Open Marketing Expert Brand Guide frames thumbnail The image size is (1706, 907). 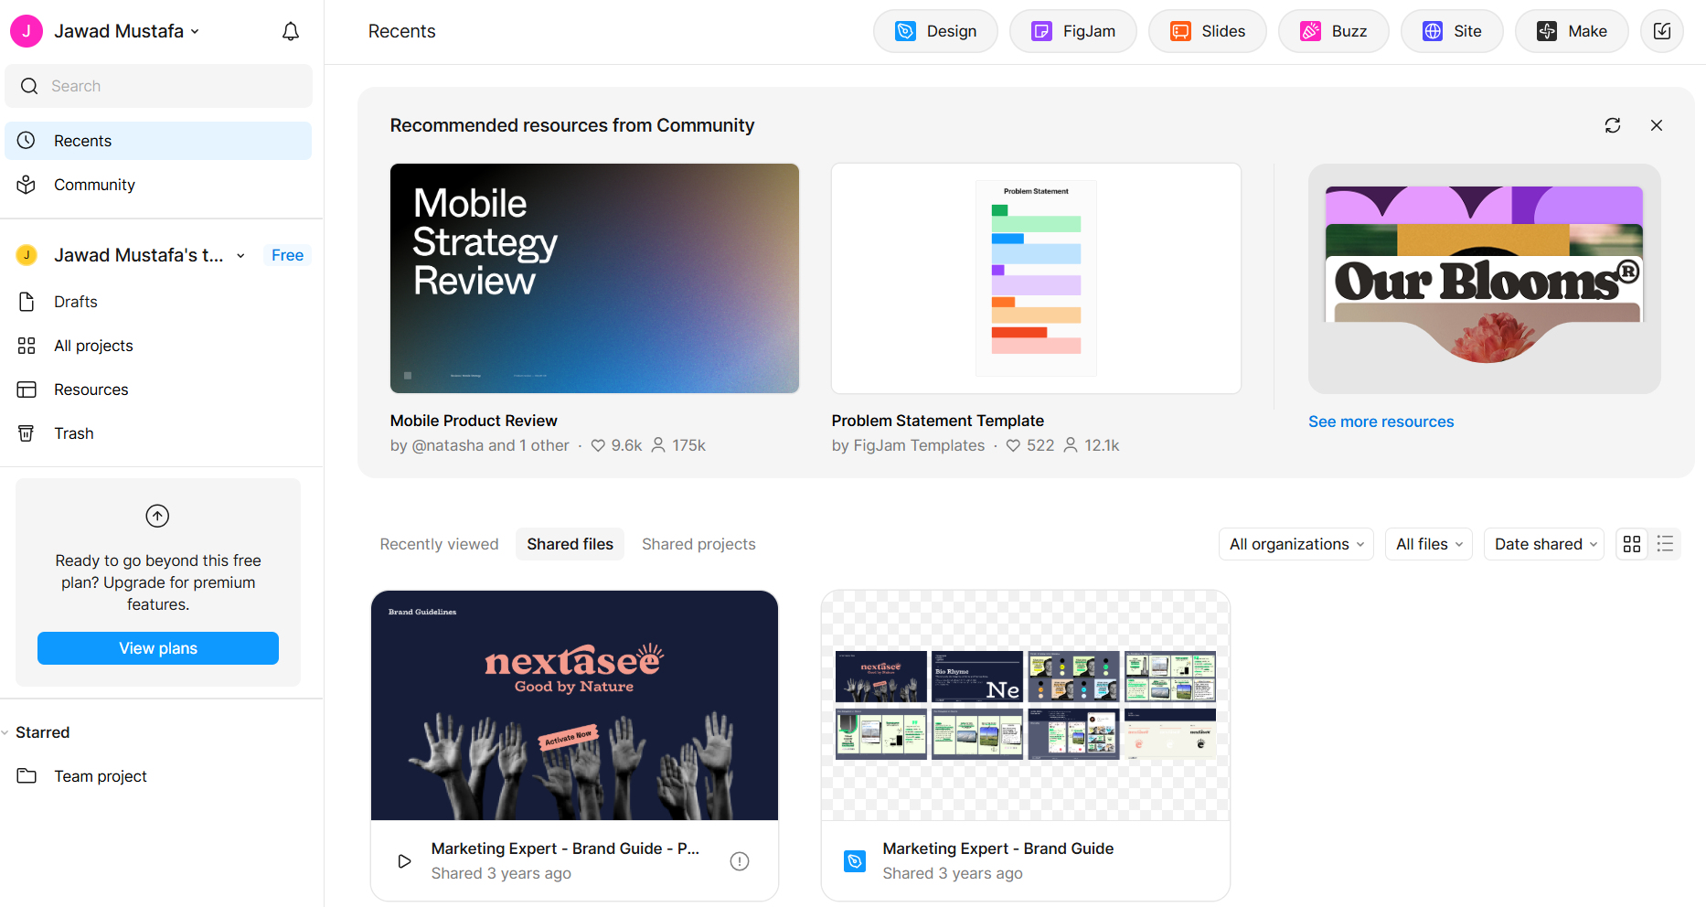pyautogui.click(x=1026, y=706)
